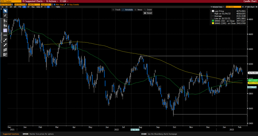Click the SMAVG (50) green swatch

213,21
